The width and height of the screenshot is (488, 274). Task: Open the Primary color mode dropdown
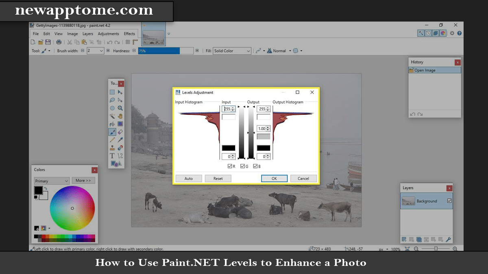tap(51, 180)
